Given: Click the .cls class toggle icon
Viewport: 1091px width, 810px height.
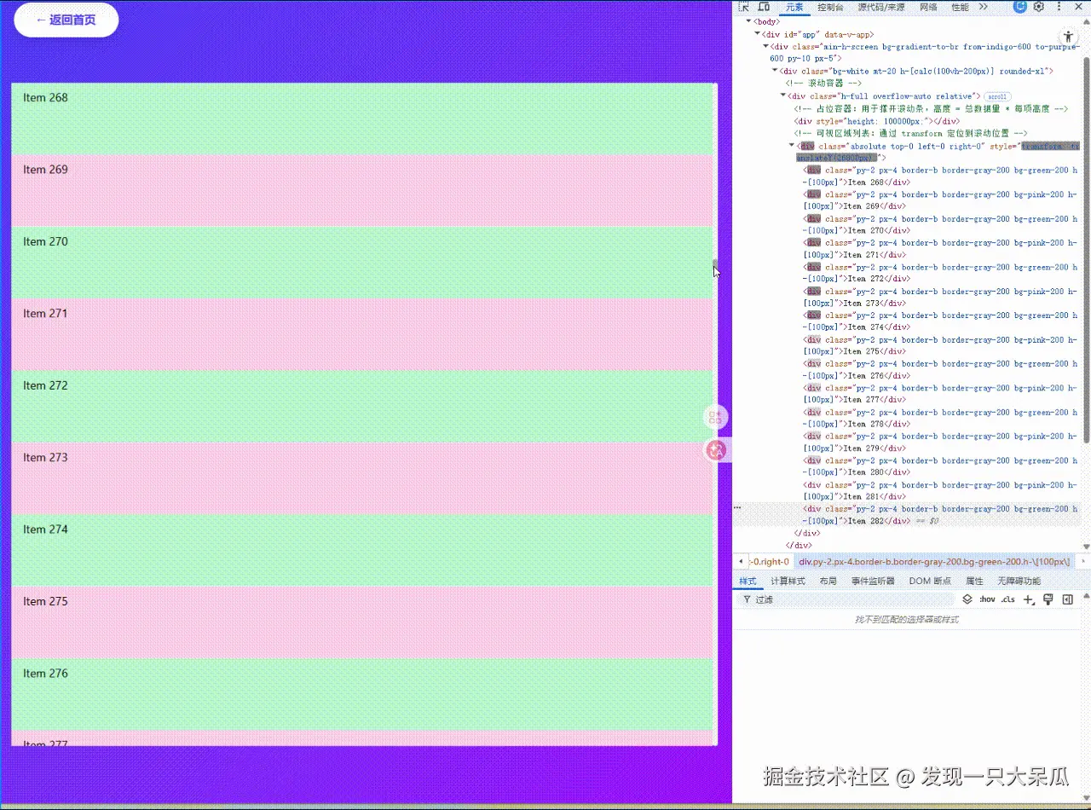Looking at the screenshot, I should point(1008,599).
